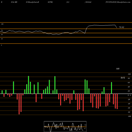The width and height of the screenshot is (132, 132).
Task: Open the mini oscillator chart thumbnail
Action: click(65, 126)
